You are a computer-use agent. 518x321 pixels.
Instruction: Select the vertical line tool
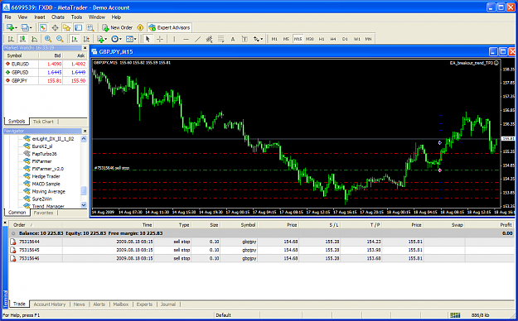pyautogui.click(x=174, y=39)
